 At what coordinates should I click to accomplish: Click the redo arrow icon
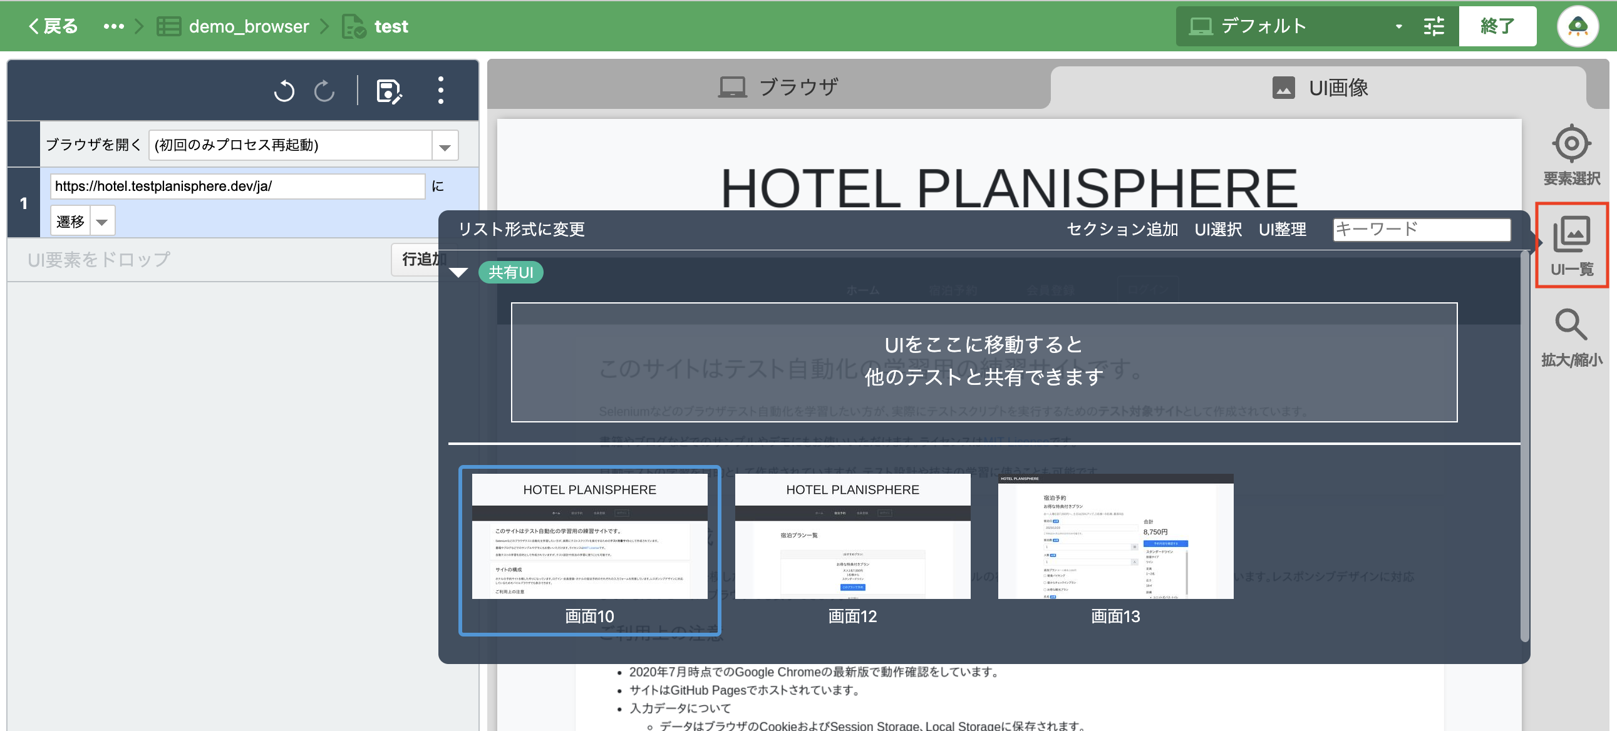point(324,91)
